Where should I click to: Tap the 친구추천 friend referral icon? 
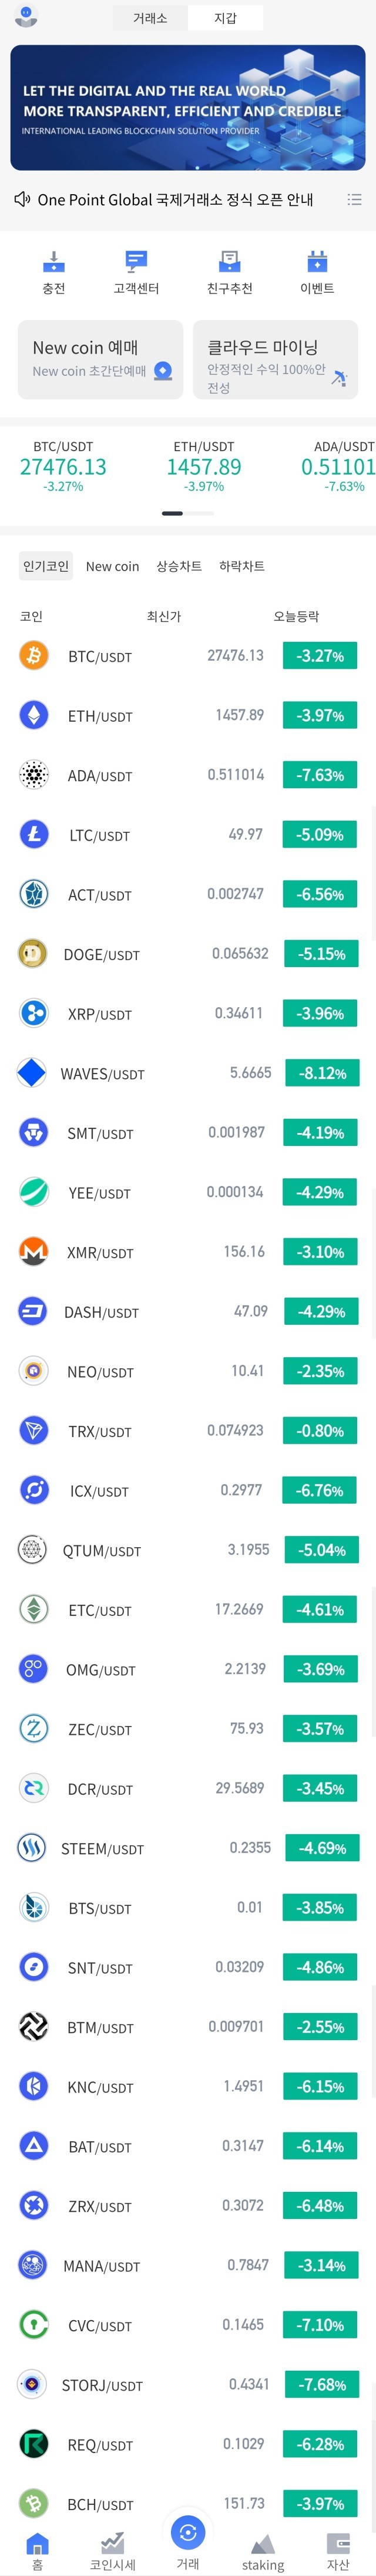tap(229, 263)
